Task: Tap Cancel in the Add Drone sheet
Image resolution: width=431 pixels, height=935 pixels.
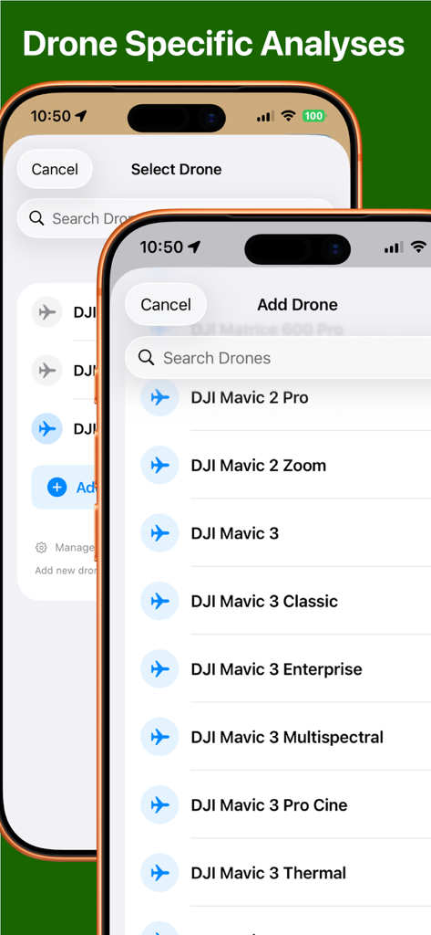Action: [166, 305]
